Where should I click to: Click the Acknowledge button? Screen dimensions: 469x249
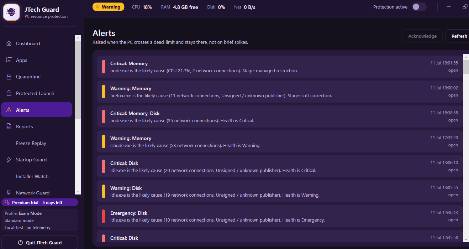click(422, 36)
